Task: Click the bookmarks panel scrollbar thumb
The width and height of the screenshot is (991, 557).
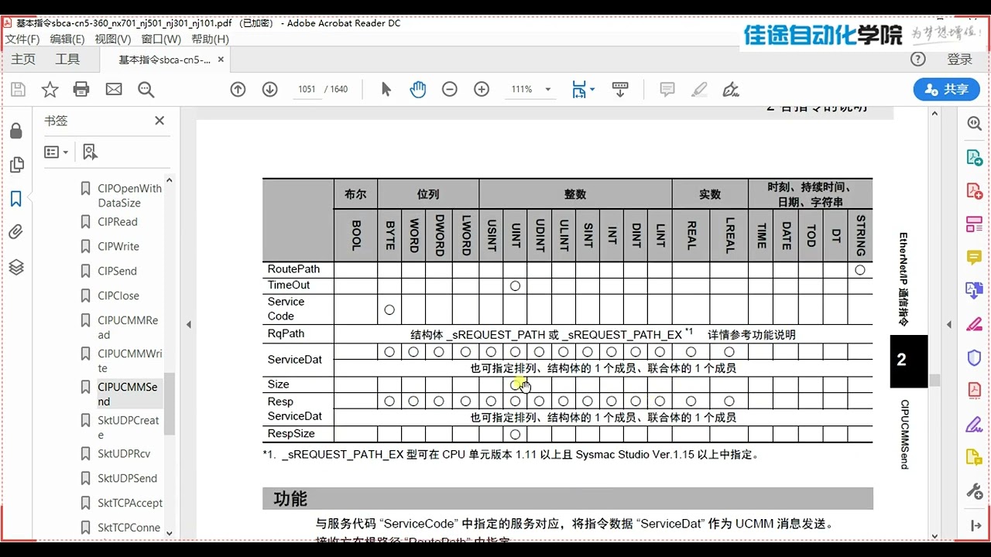Action: click(x=169, y=404)
